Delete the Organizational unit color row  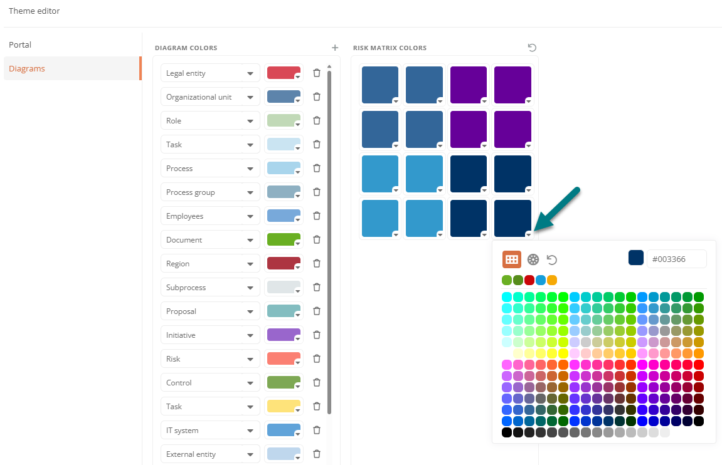click(316, 97)
